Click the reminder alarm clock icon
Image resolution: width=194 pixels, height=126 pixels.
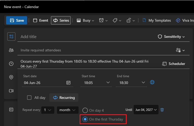pos(101,20)
